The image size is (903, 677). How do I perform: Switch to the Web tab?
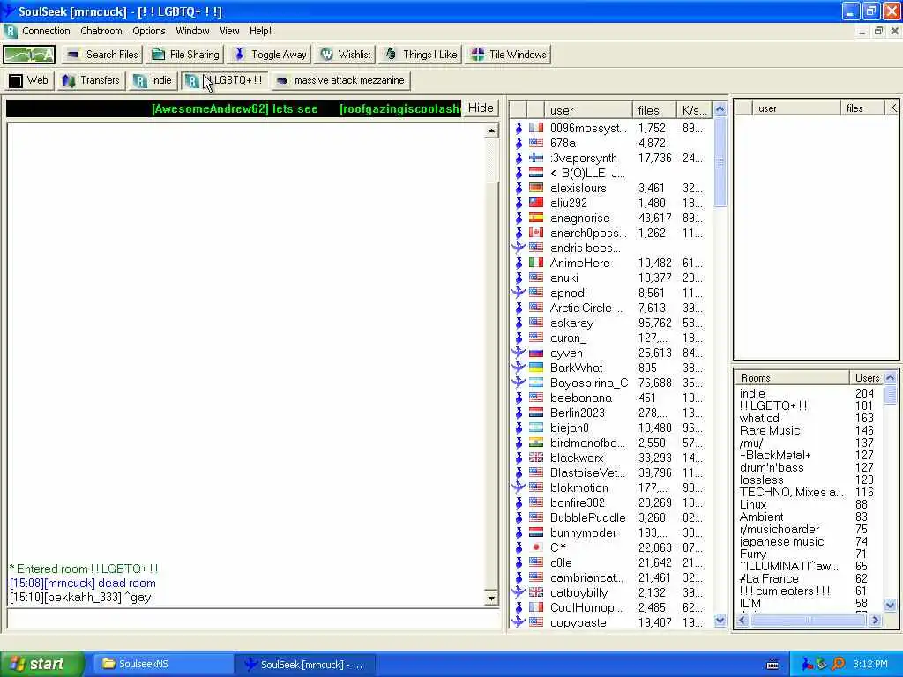(29, 80)
